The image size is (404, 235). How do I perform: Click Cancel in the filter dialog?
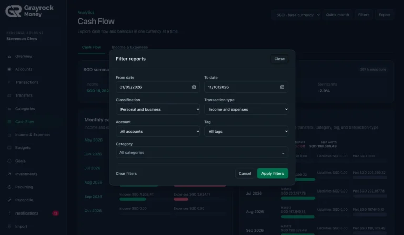pyautogui.click(x=245, y=174)
